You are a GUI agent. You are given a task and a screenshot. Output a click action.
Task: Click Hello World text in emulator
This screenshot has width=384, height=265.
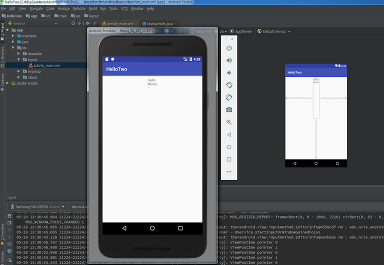[x=152, y=84]
